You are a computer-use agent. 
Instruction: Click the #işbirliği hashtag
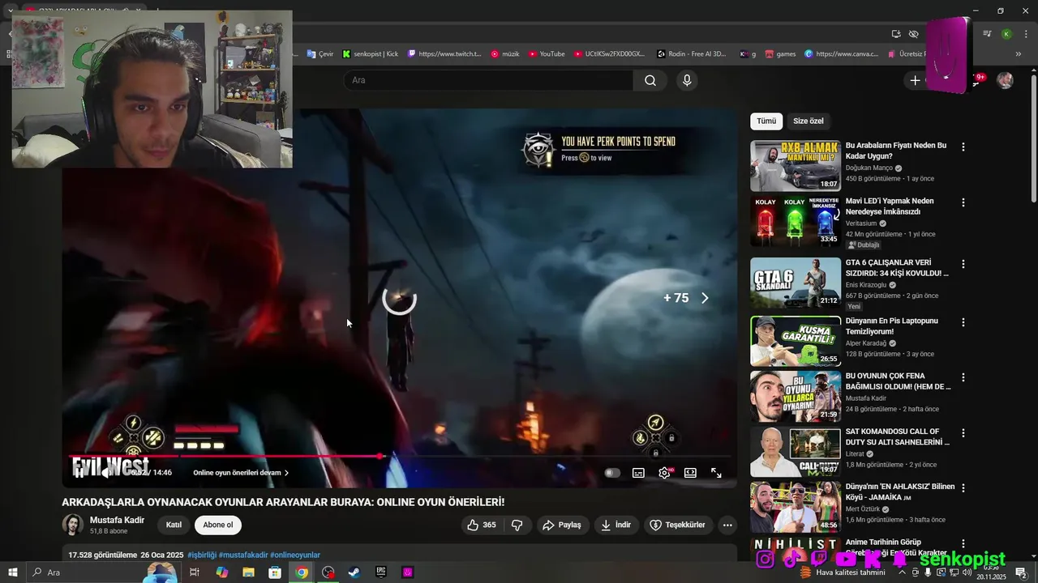click(202, 555)
